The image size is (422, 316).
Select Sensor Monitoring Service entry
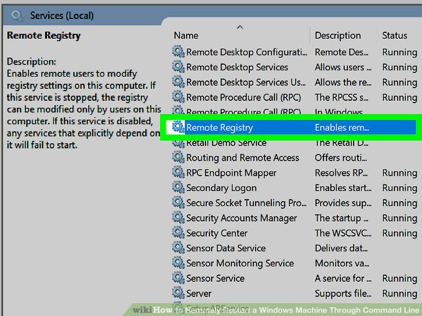click(240, 263)
